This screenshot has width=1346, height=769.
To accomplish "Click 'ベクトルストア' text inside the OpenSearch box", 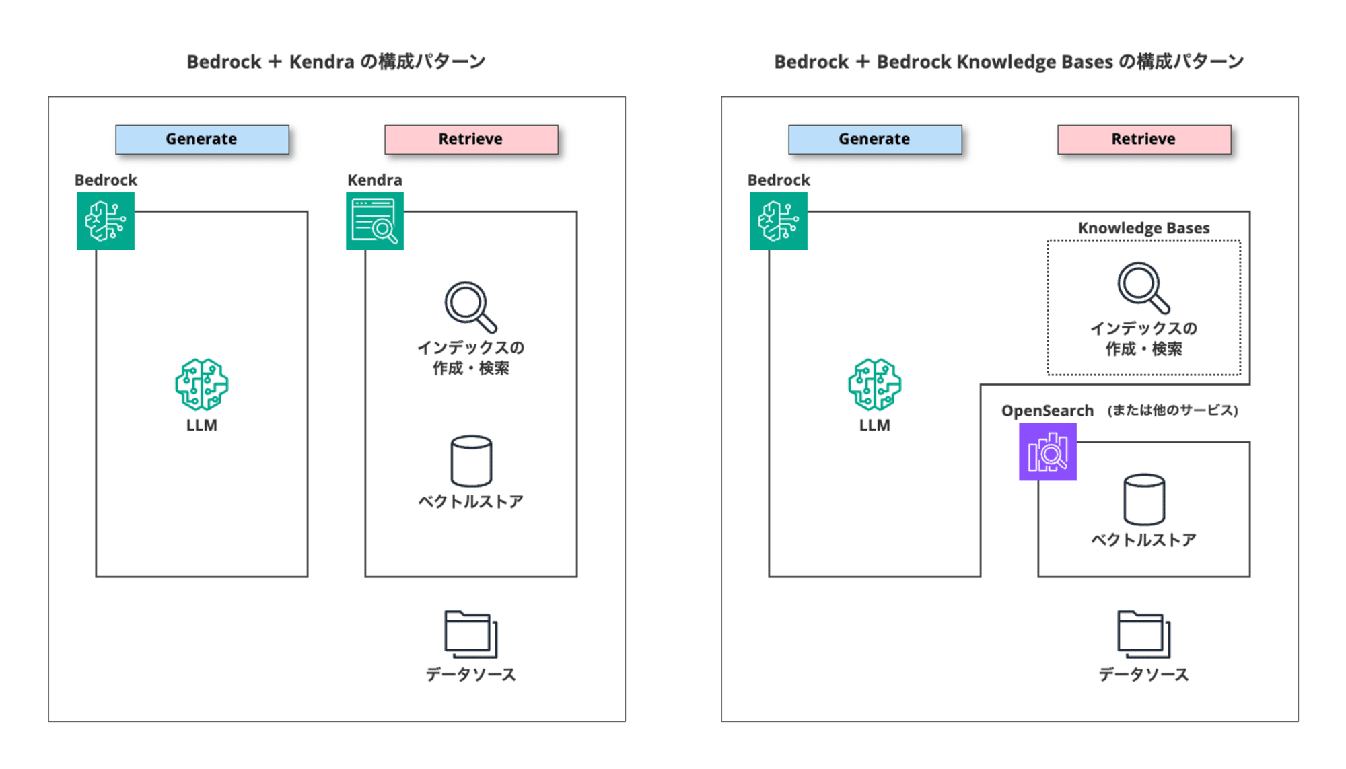I will pyautogui.click(x=1144, y=540).
